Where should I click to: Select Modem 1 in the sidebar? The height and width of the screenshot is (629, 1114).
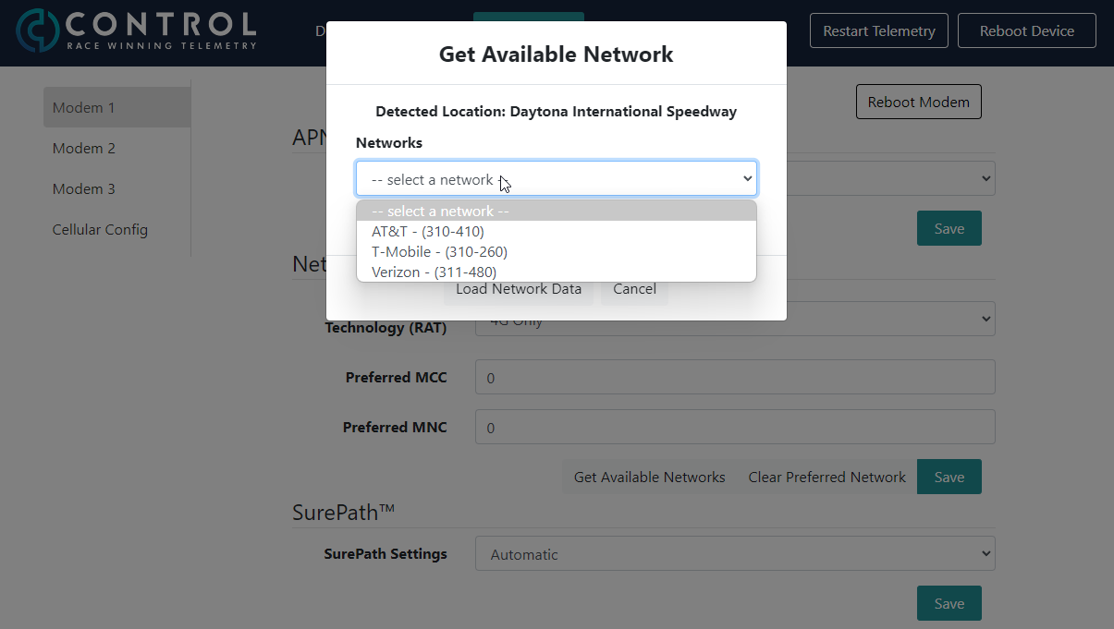point(116,107)
